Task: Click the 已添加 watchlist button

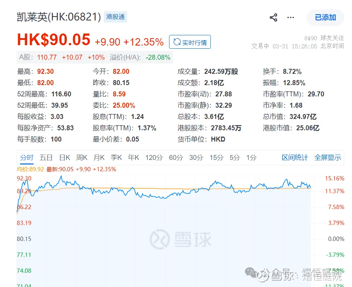Action: click(325, 18)
